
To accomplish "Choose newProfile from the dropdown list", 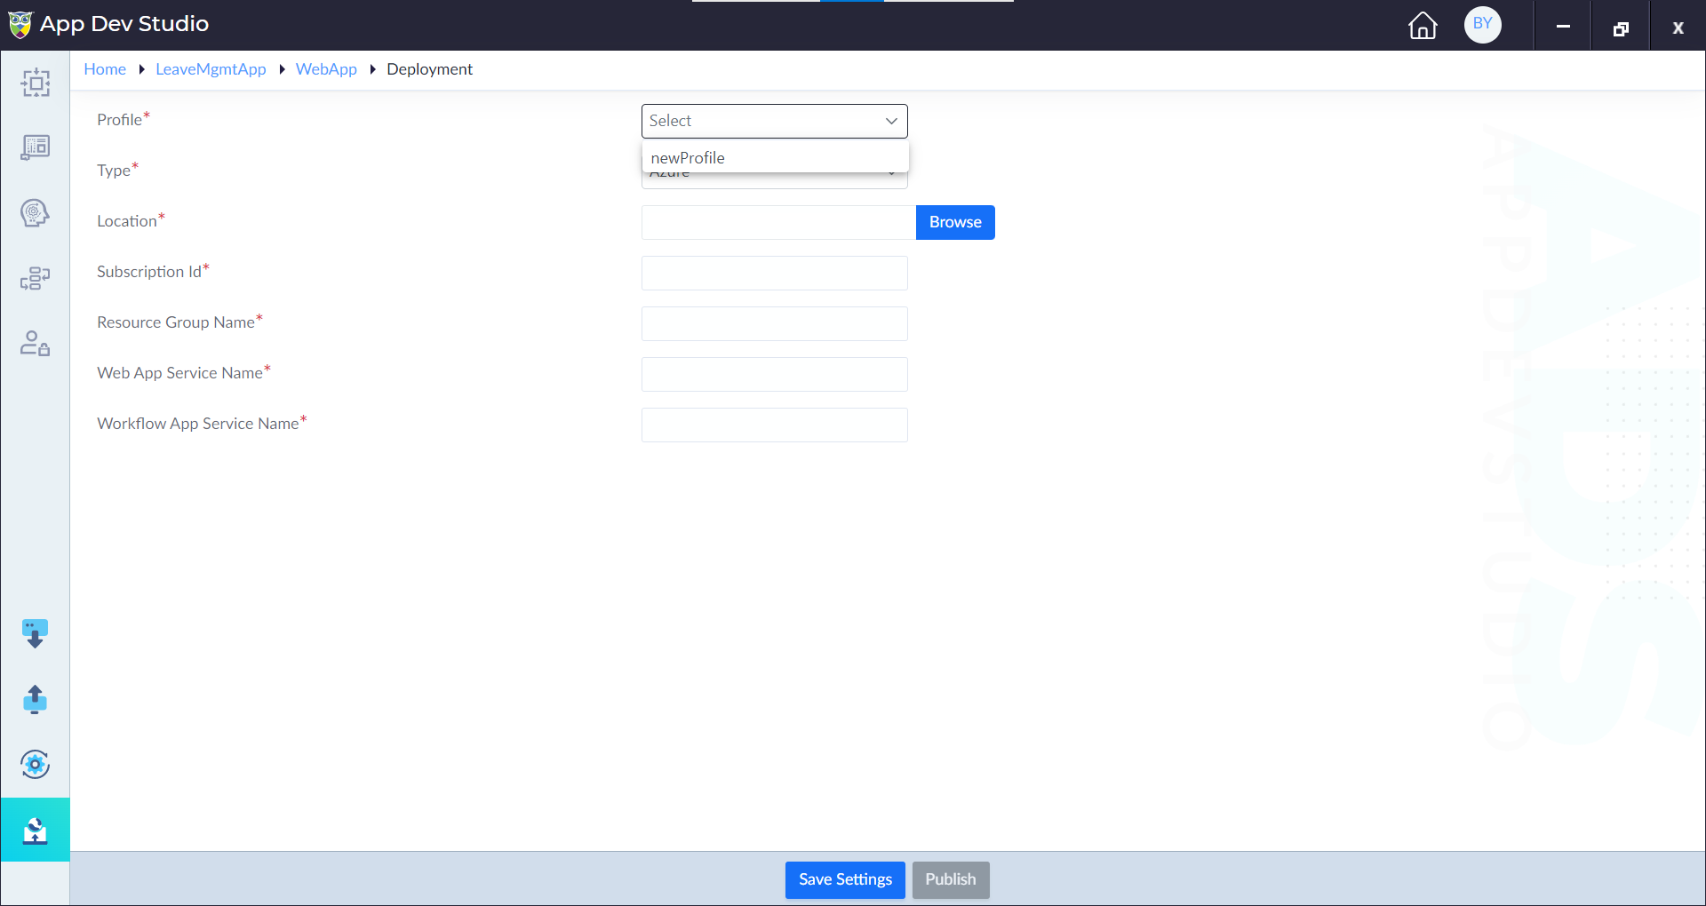I will pyautogui.click(x=775, y=158).
